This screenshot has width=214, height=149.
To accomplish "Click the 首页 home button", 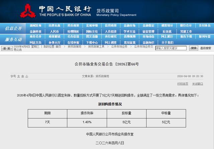I will tap(7, 49).
